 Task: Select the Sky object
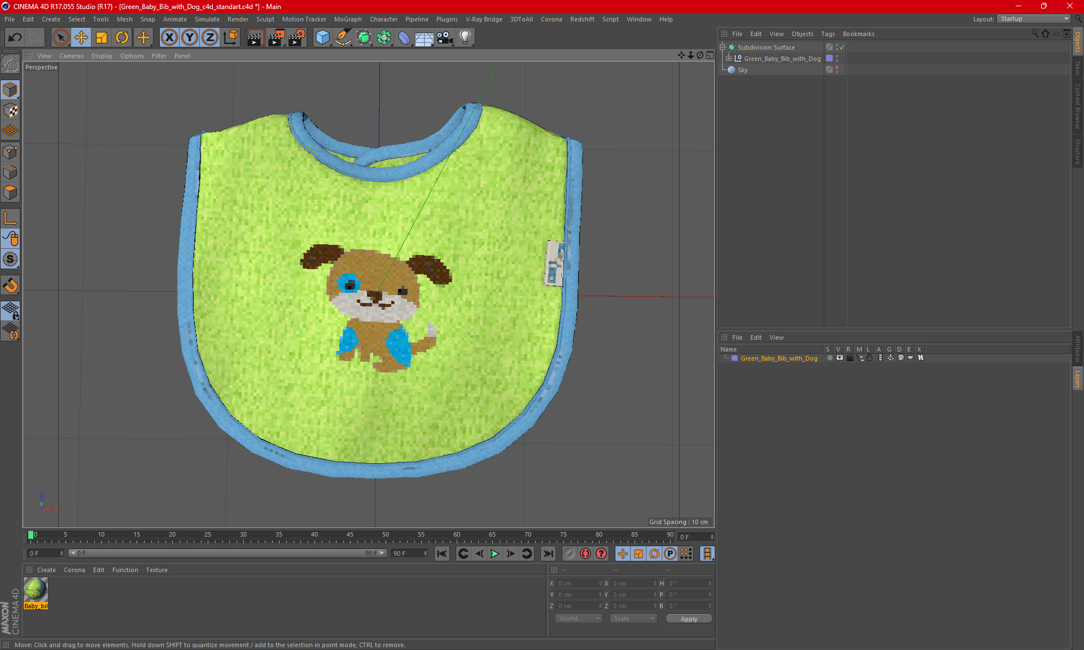pyautogui.click(x=742, y=70)
